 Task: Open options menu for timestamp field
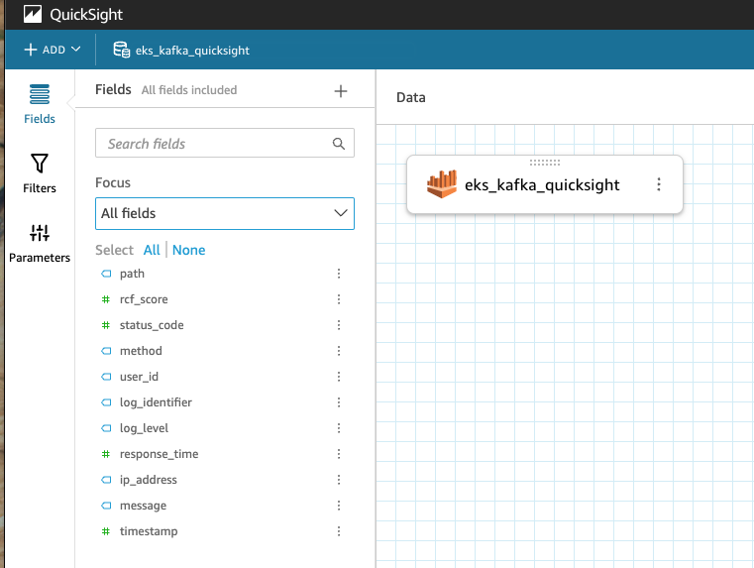339,531
